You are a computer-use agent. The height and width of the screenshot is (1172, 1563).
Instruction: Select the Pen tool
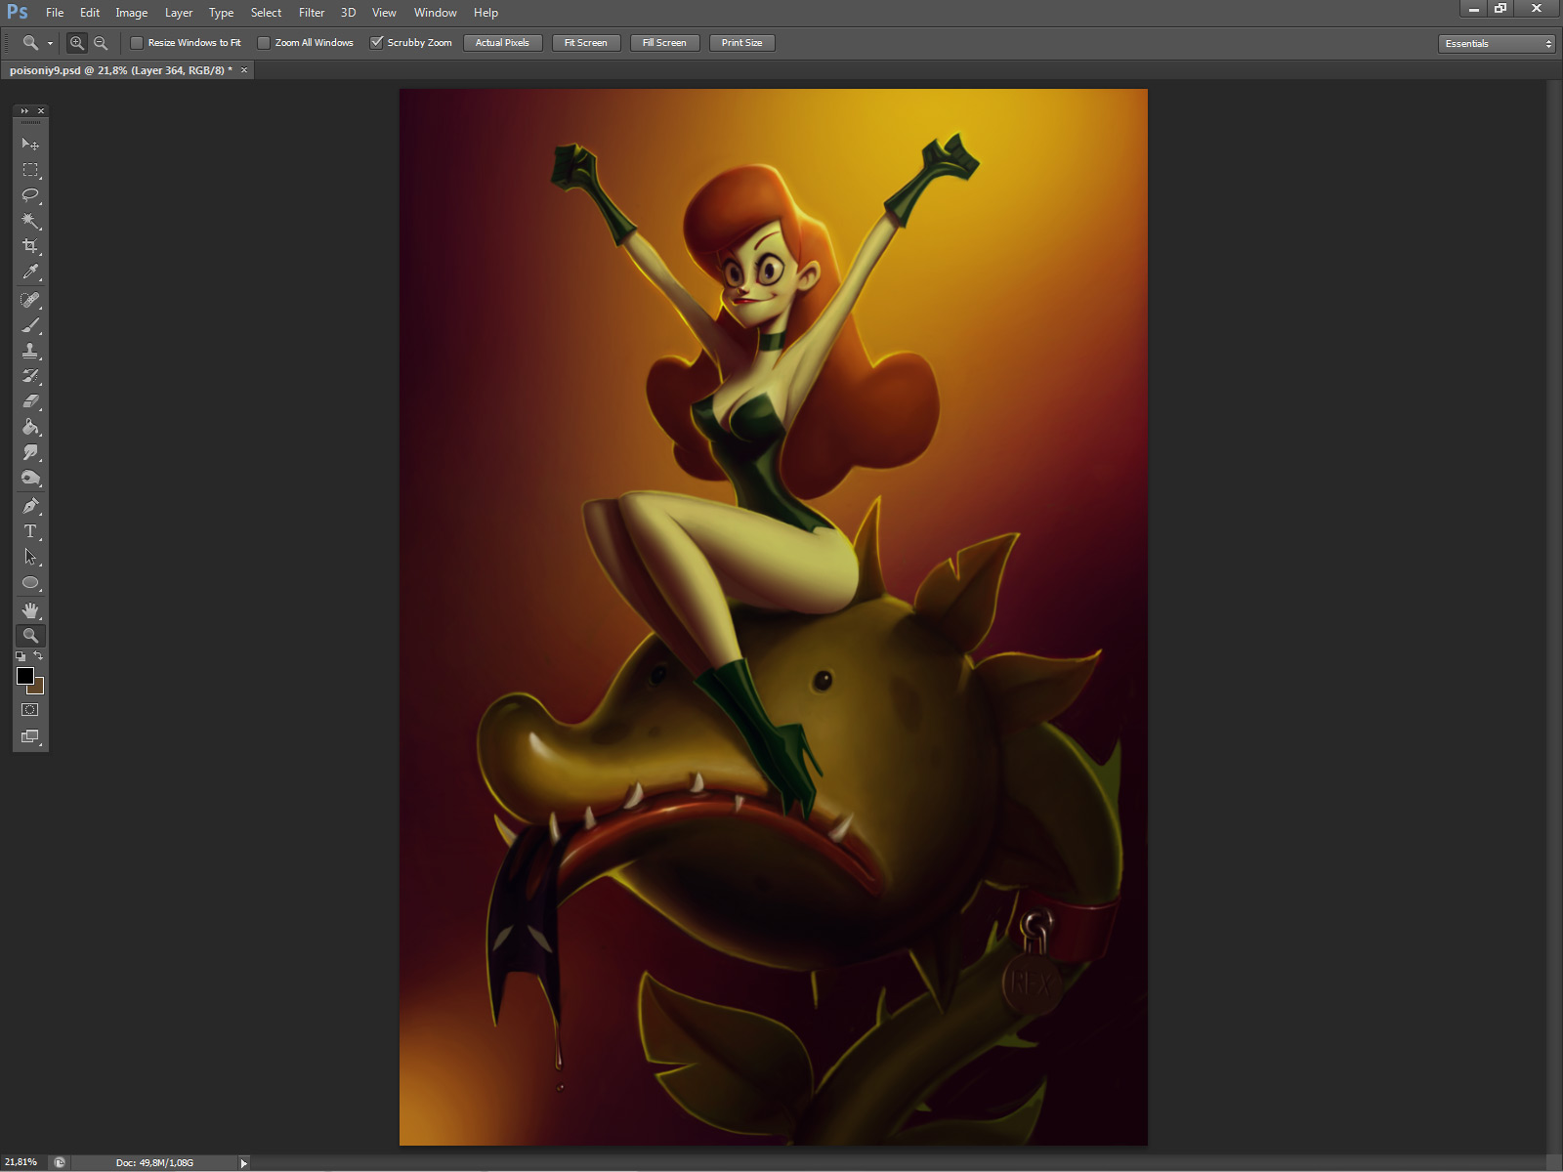point(30,506)
